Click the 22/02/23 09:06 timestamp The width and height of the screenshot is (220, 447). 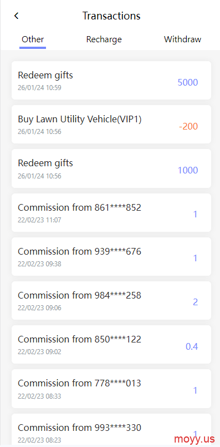39,308
